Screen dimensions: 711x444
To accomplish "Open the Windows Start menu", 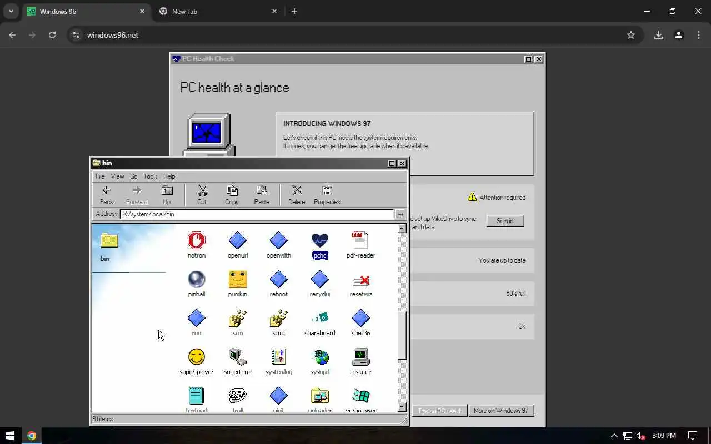I will (x=9, y=436).
